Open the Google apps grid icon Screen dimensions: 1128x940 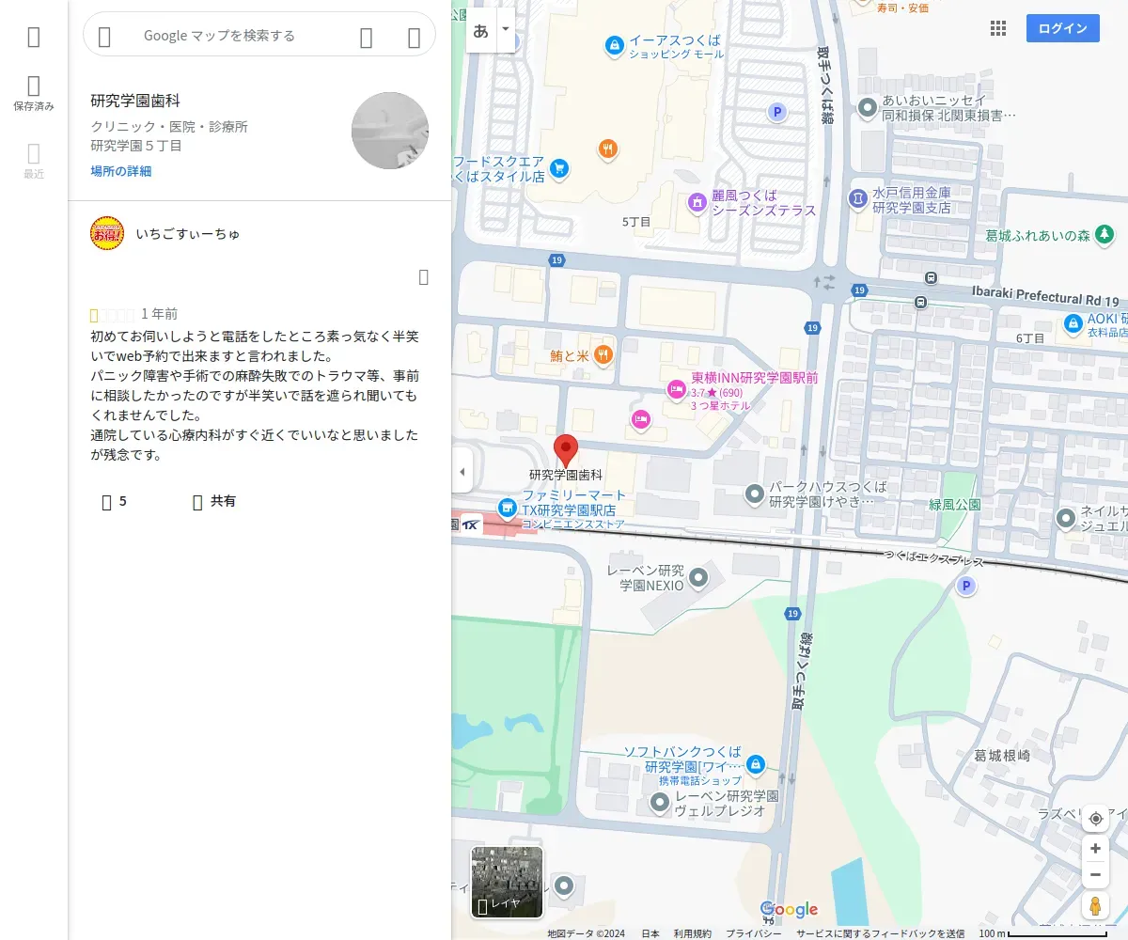click(x=998, y=28)
